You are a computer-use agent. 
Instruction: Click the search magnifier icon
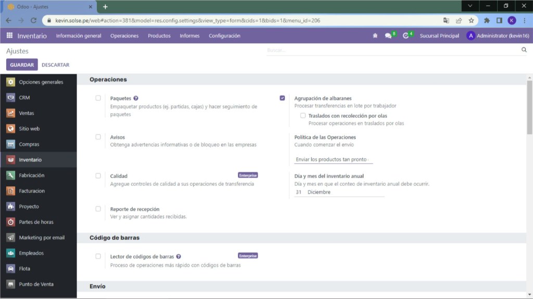coord(524,50)
